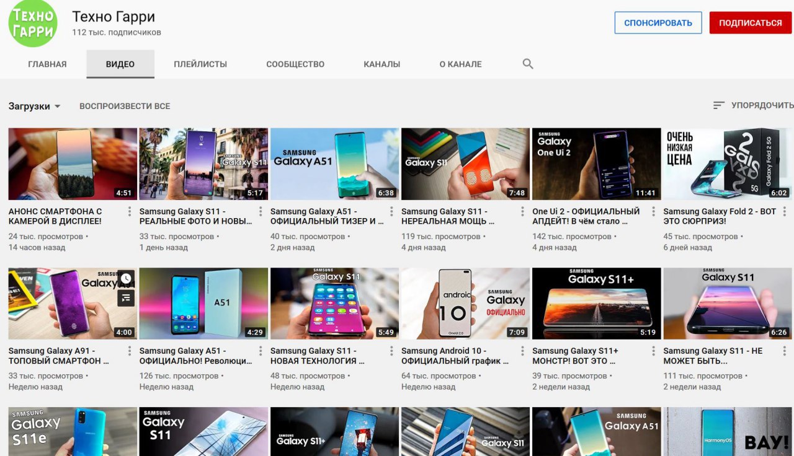Open the bottom-row HarmonyOS thumbnail

728,431
